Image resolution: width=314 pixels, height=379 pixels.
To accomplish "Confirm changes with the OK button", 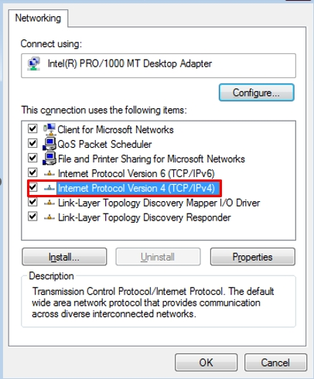I will (206, 363).
